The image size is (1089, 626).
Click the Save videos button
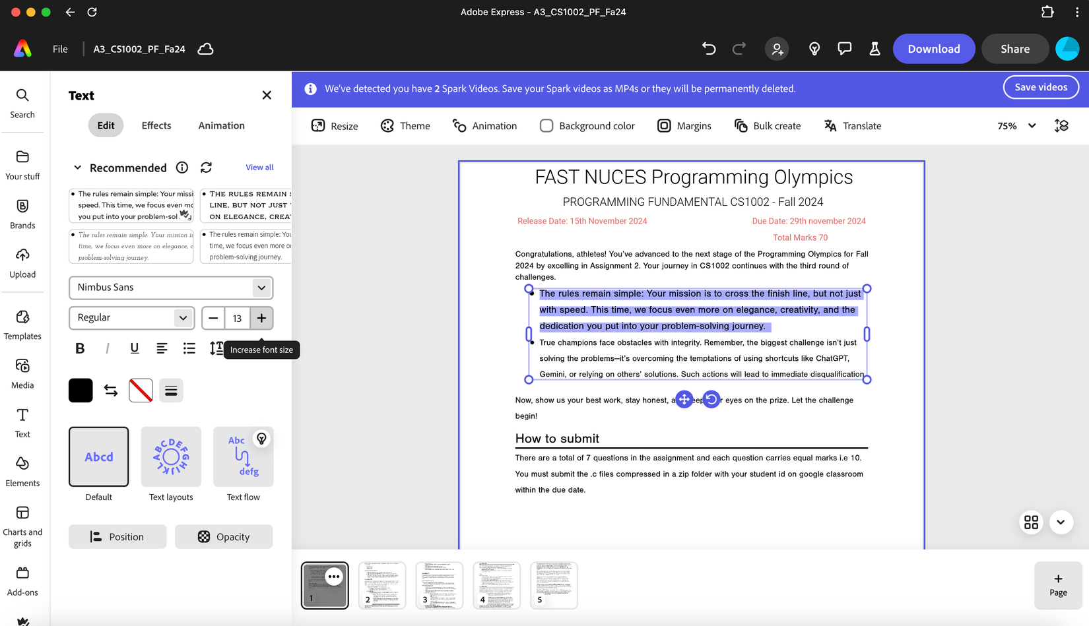[1040, 87]
